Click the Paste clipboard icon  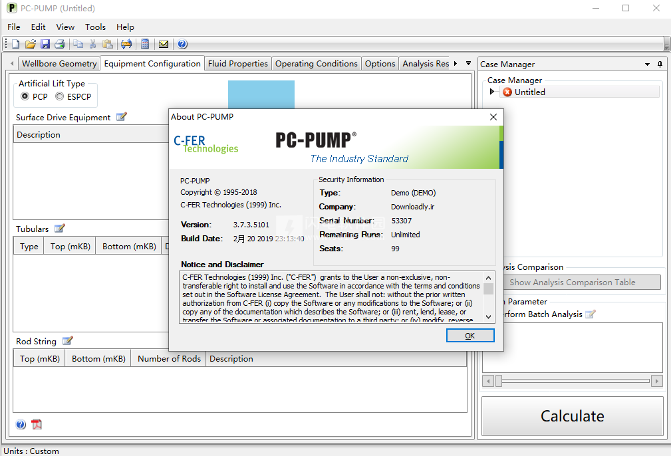coord(108,44)
